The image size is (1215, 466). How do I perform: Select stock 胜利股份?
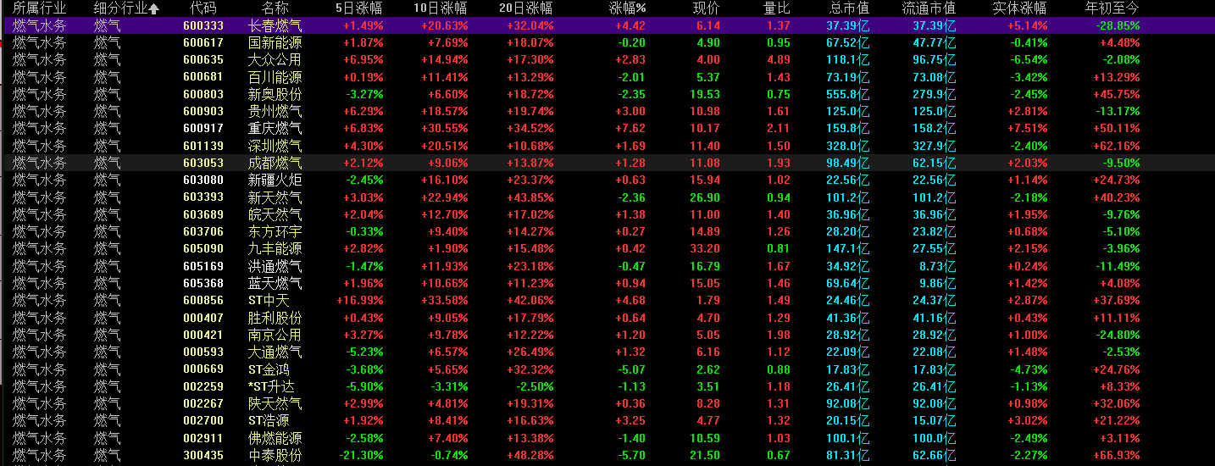coord(275,318)
